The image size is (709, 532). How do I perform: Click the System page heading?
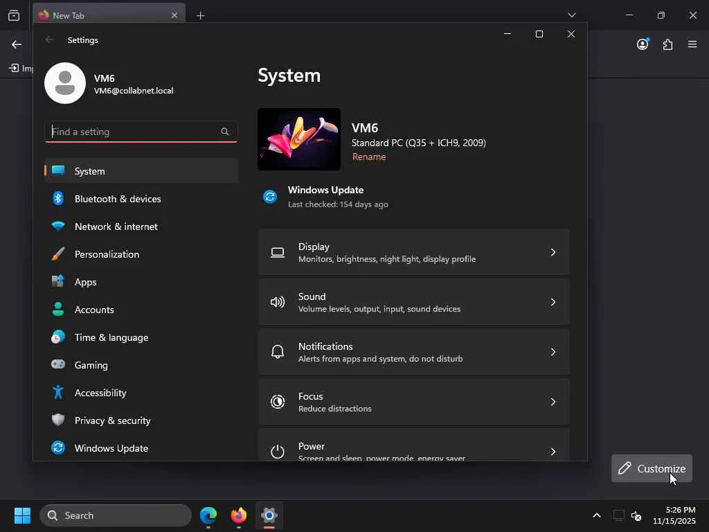tap(289, 76)
